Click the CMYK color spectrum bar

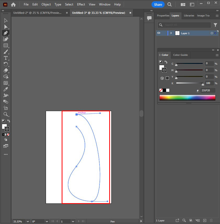[187, 98]
